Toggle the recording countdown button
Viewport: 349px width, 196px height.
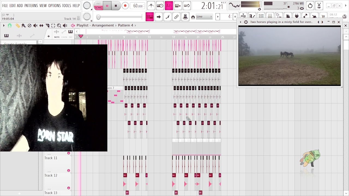tap(169, 5)
